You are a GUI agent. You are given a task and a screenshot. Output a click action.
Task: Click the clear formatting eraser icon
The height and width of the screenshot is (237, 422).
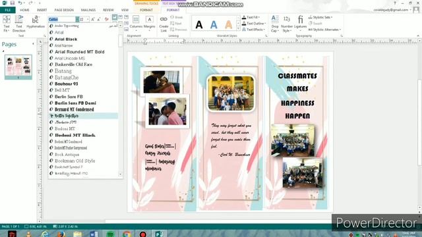coord(107,19)
